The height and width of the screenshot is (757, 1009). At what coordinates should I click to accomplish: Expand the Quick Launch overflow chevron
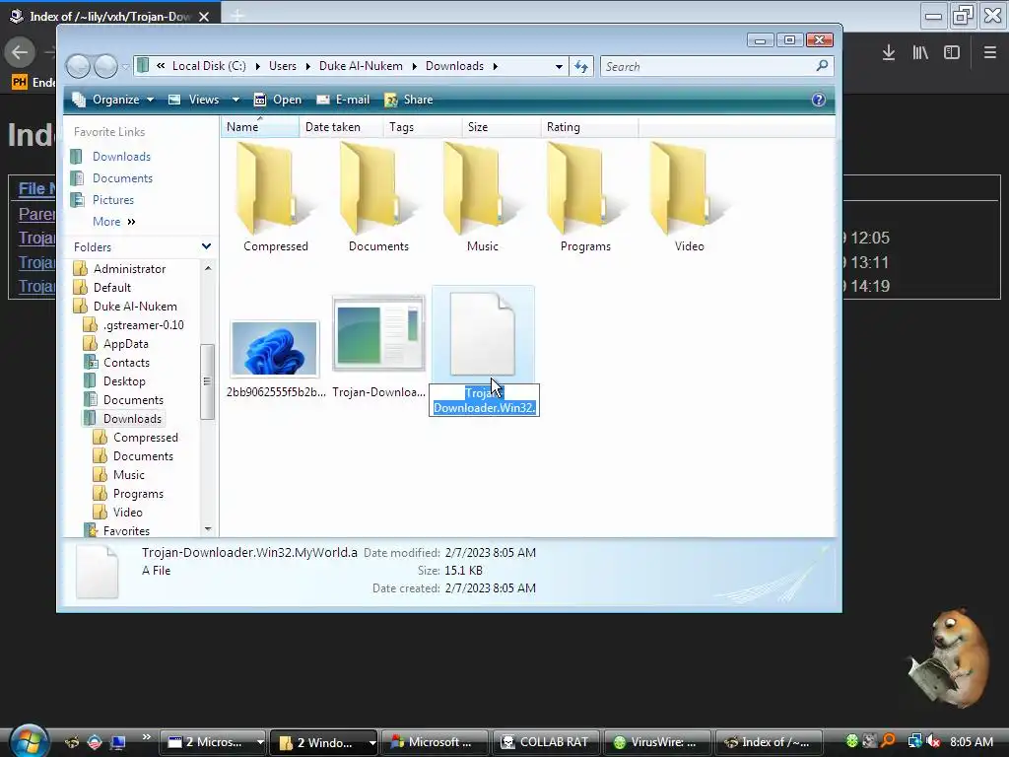(x=147, y=737)
